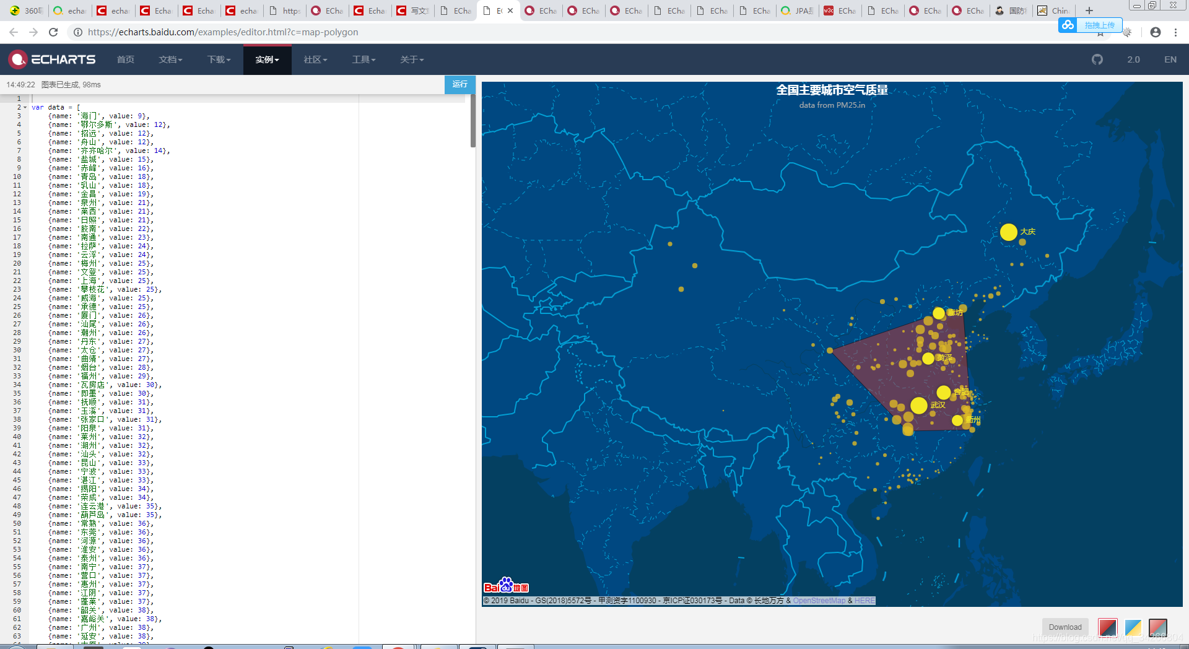The width and height of the screenshot is (1189, 649).
Task: Click the ECharts logo icon
Action: tap(18, 59)
